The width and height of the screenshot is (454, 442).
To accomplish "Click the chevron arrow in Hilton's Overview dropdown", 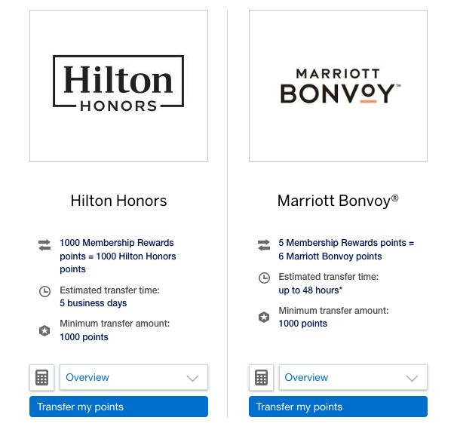I will (x=192, y=379).
